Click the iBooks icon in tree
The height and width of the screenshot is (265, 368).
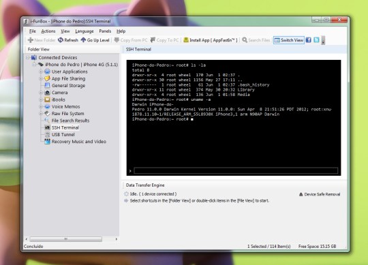tap(48, 99)
